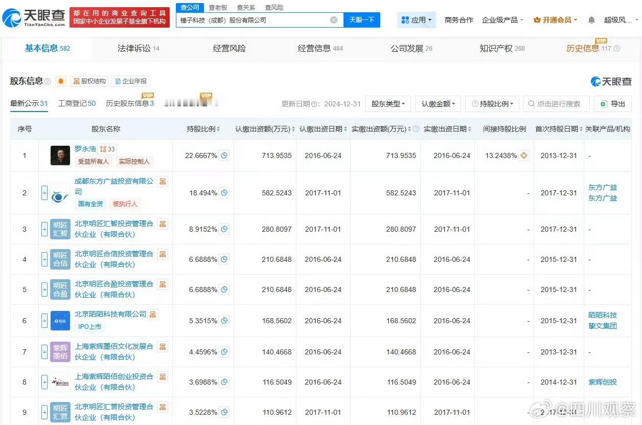The width and height of the screenshot is (642, 425).
Task: Switch to 历史信息 VIP tab
Action: [x=593, y=49]
